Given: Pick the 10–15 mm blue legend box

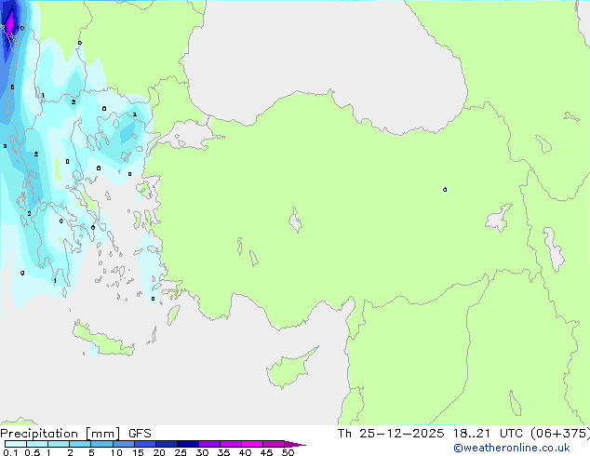Looking at the screenshot, I should pyautogui.click(x=124, y=444).
